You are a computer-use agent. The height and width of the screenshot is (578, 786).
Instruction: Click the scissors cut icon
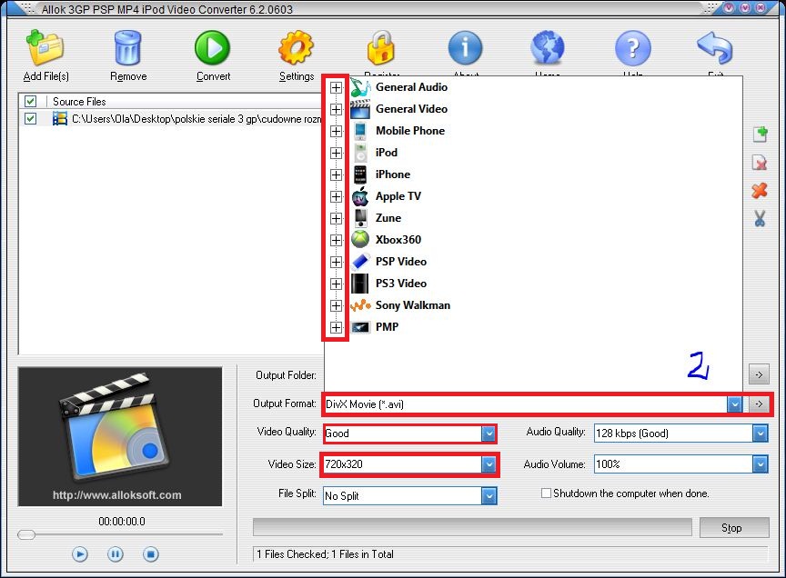coord(760,218)
